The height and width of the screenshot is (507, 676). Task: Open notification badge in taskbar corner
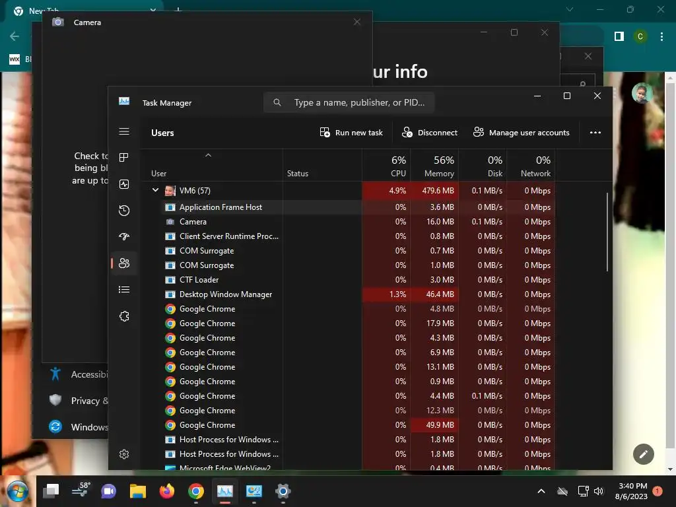click(658, 491)
